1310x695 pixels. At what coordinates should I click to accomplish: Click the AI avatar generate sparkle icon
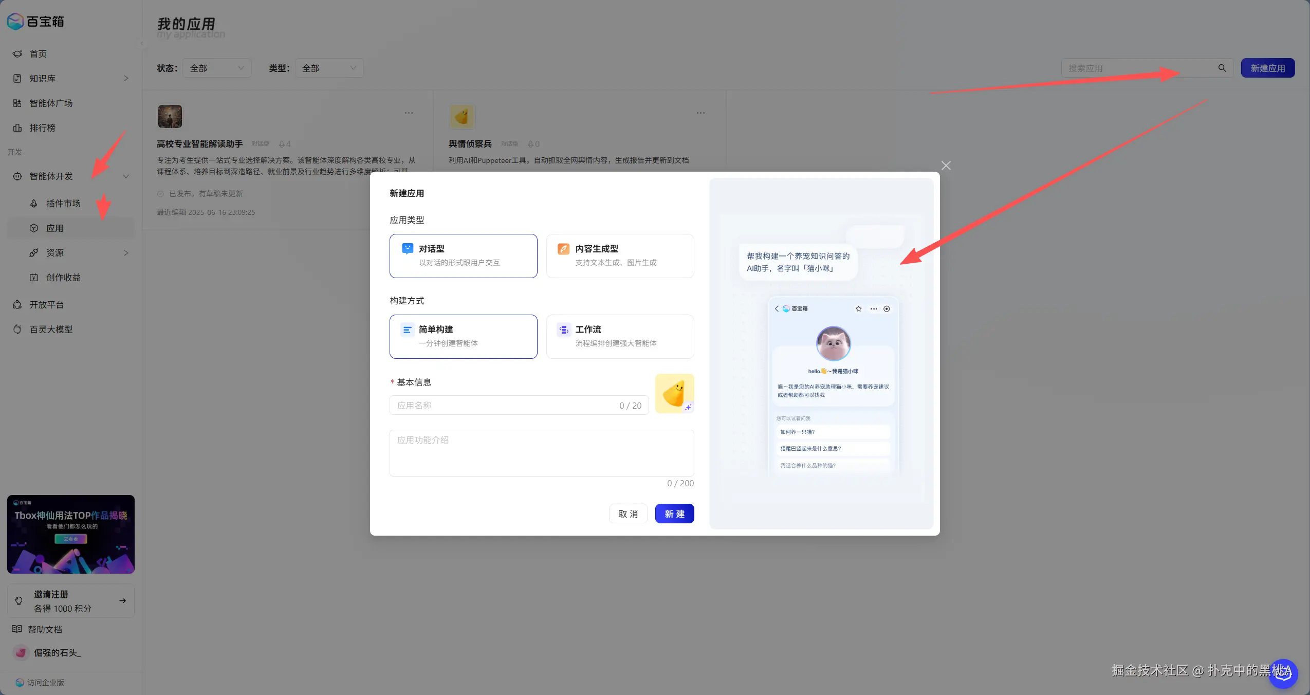coord(688,407)
